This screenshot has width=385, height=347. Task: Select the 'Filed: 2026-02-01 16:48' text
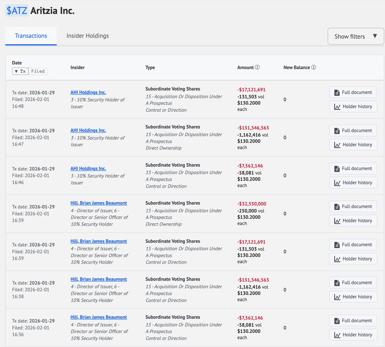[31, 103]
